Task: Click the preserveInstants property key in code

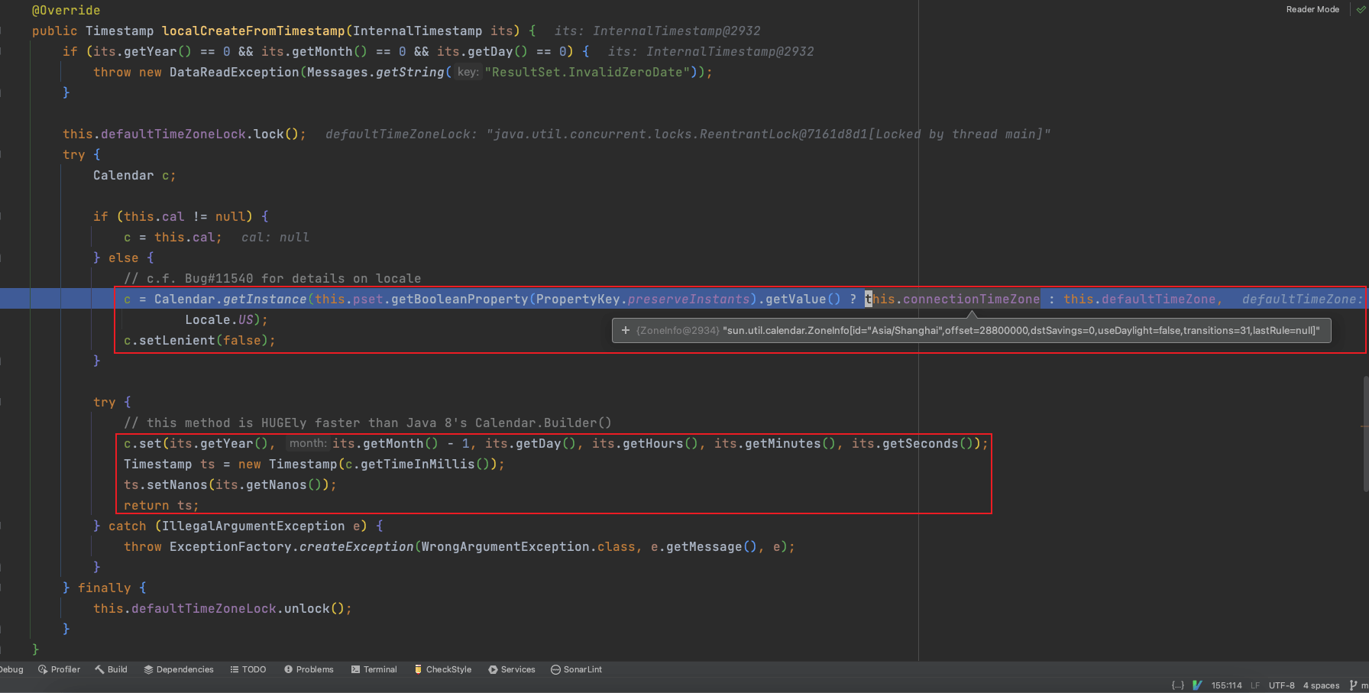Action: tap(688, 300)
